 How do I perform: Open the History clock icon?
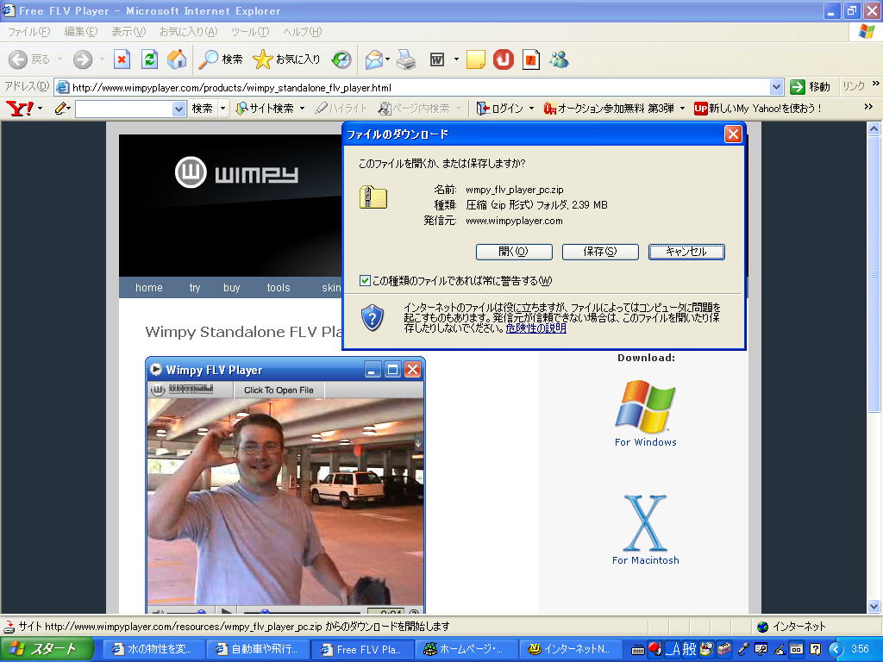(x=341, y=59)
